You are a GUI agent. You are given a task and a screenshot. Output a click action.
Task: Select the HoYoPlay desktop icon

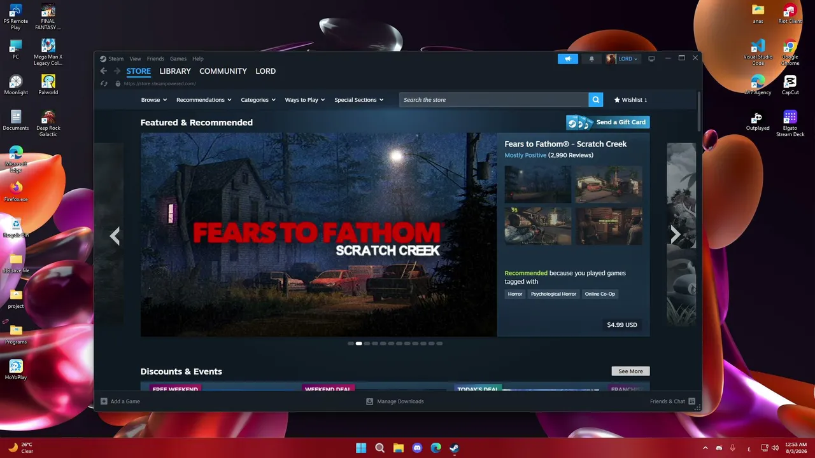pyautogui.click(x=16, y=370)
